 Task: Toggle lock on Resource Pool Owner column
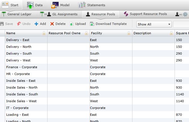86,33
